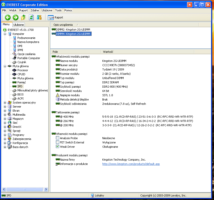Image resolution: width=214 pixels, height=200 pixels.
Task: Click the EVEREST v5.01.1700 root icon
Action: (x=5, y=30)
